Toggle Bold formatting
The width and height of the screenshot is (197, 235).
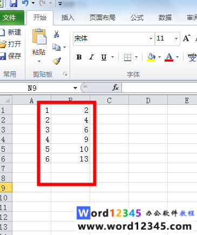click(x=79, y=57)
